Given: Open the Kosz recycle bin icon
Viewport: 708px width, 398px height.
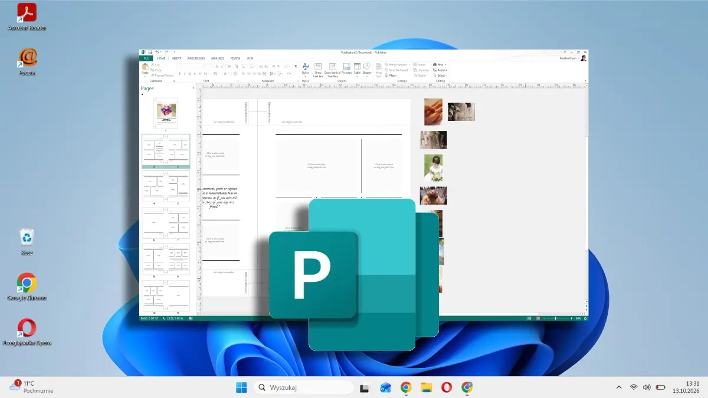Looking at the screenshot, I should (x=27, y=242).
